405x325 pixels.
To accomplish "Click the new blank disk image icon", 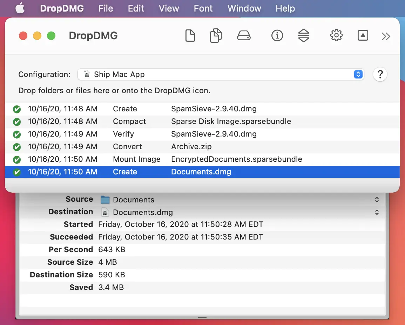I will (190, 36).
